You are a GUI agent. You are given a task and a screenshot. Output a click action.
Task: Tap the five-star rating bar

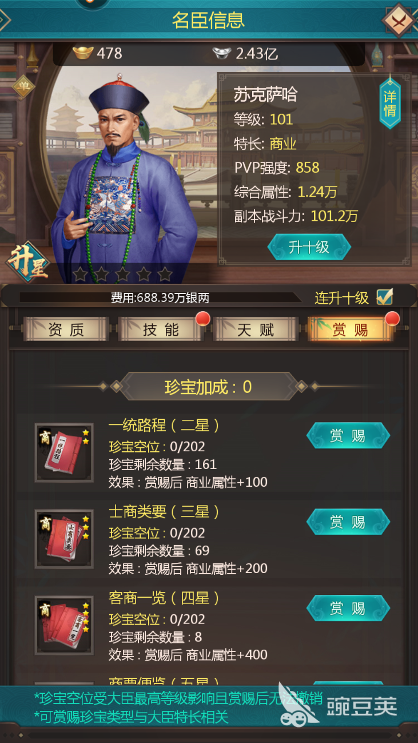[123, 274]
